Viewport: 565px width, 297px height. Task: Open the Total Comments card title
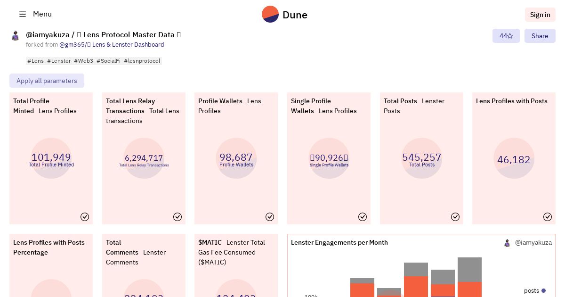[x=122, y=247]
